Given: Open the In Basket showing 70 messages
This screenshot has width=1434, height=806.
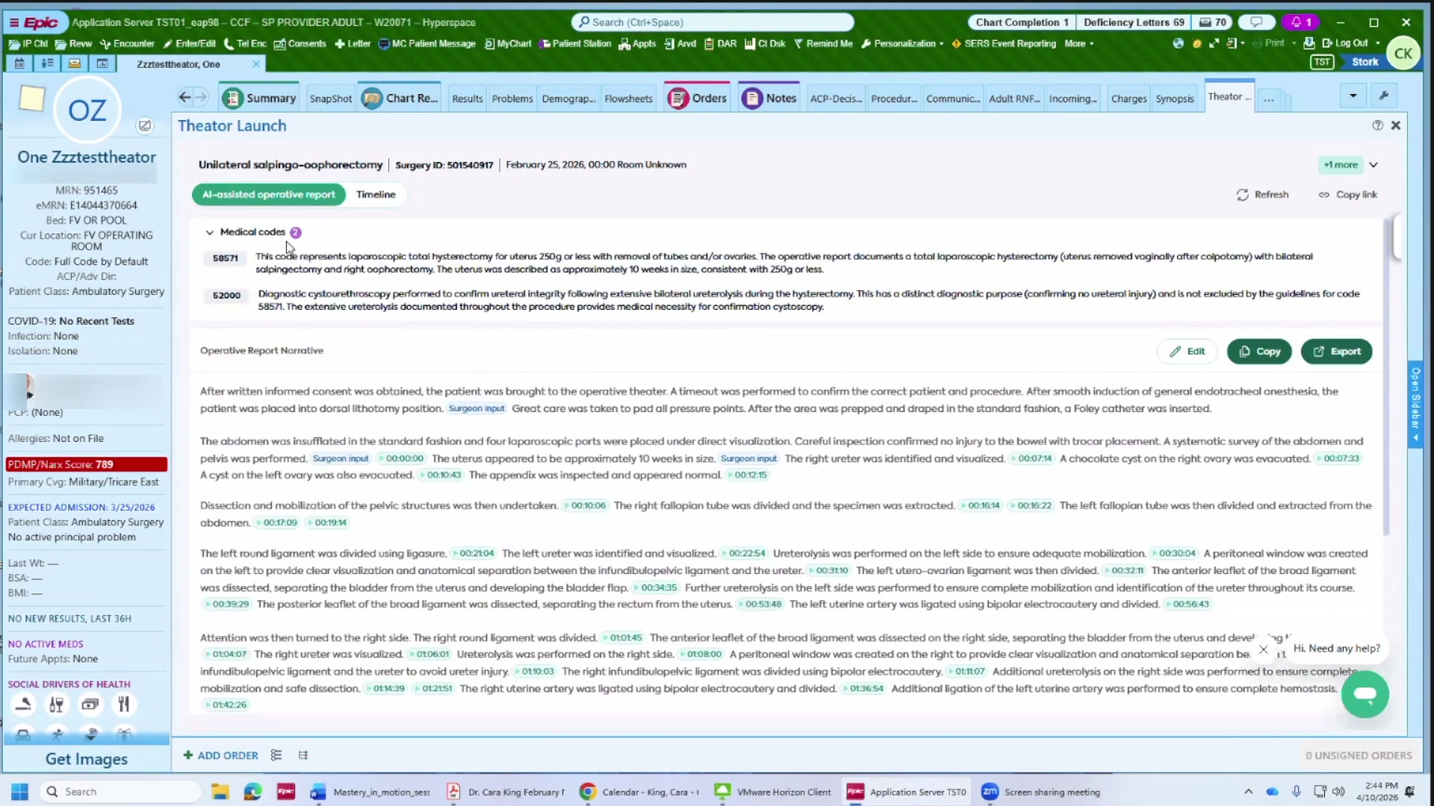Looking at the screenshot, I should tap(1211, 22).
